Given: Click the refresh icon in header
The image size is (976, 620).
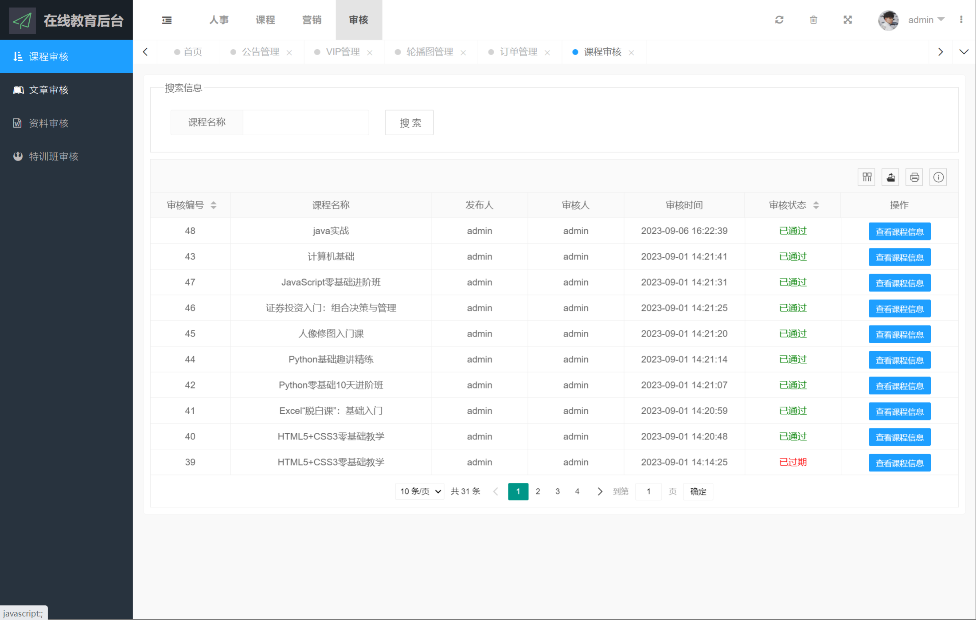Looking at the screenshot, I should click(779, 20).
